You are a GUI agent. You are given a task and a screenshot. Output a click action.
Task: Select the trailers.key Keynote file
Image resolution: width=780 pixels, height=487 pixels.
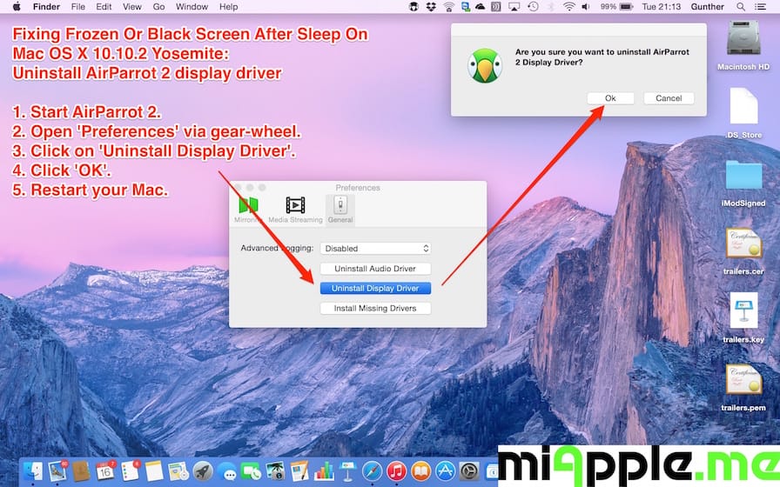(x=743, y=318)
